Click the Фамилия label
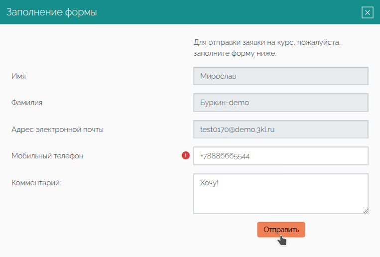 27,103
